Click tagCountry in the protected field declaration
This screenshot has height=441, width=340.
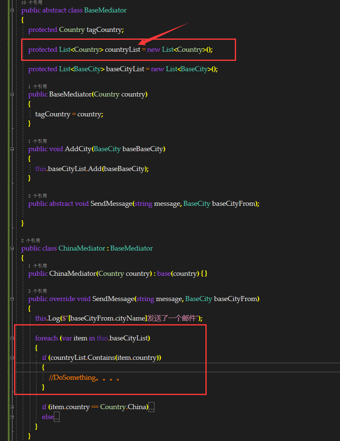coord(104,30)
